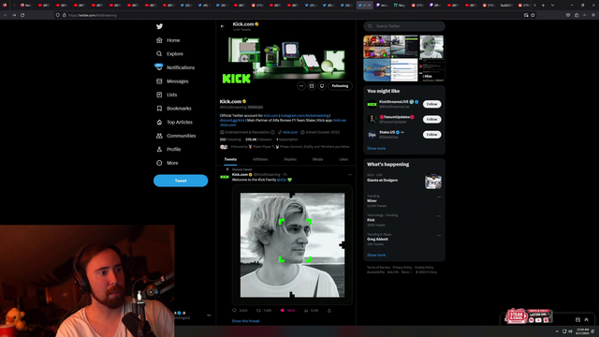The width and height of the screenshot is (599, 337).
Task: Open options for Mixer trend
Action: click(x=439, y=197)
